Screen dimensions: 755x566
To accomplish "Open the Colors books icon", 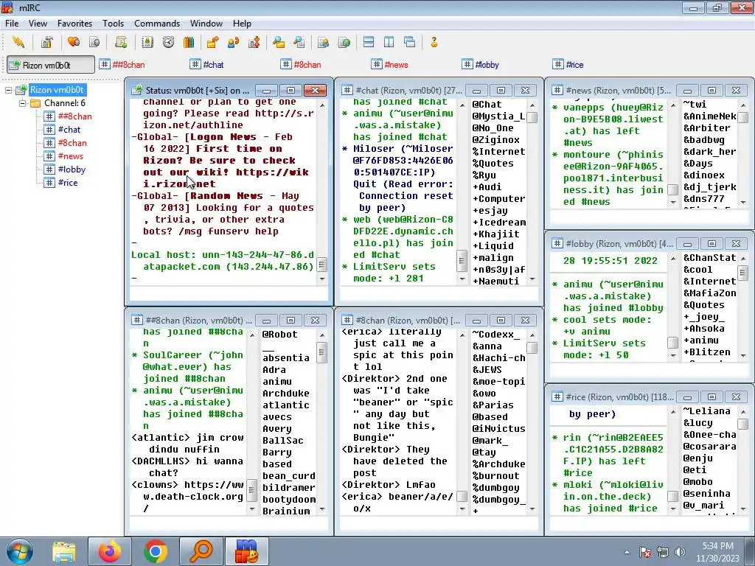I will (x=189, y=42).
